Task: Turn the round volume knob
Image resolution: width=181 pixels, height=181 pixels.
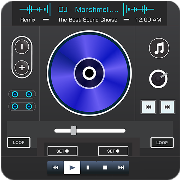Action: [x=158, y=79]
